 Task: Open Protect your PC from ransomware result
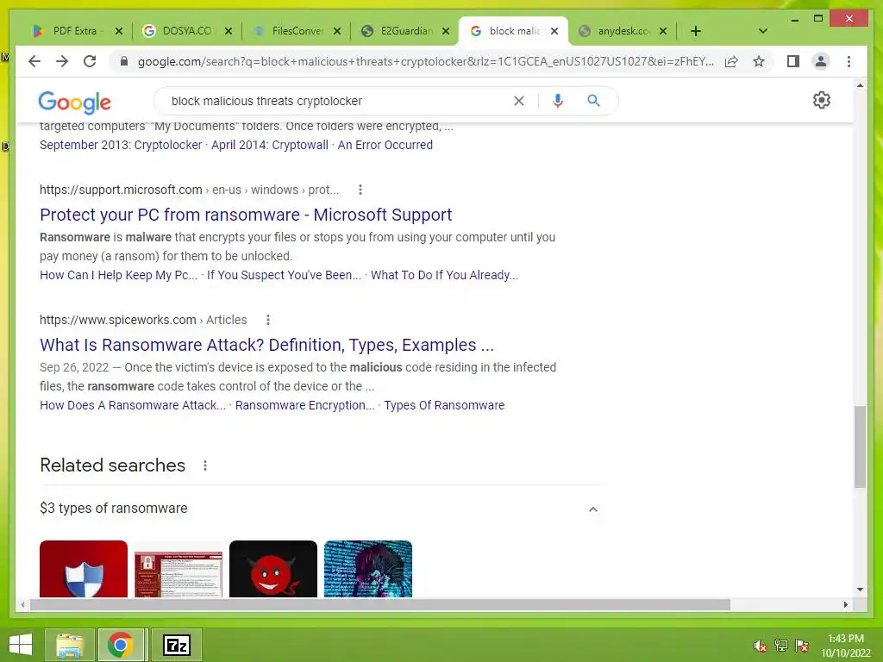pyautogui.click(x=246, y=215)
